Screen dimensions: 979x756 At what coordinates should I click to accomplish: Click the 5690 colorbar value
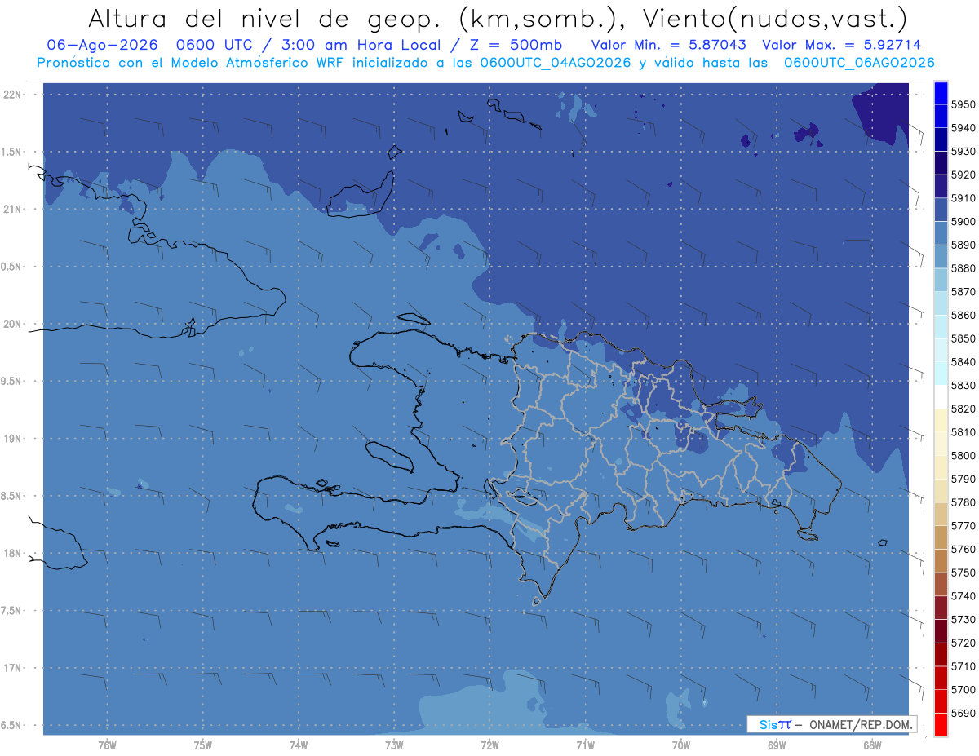(963, 713)
